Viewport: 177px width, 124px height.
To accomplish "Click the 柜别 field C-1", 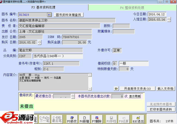I will 53,69.
